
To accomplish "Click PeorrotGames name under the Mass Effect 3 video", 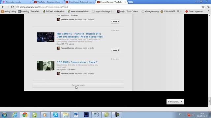I will coord(67,48).
